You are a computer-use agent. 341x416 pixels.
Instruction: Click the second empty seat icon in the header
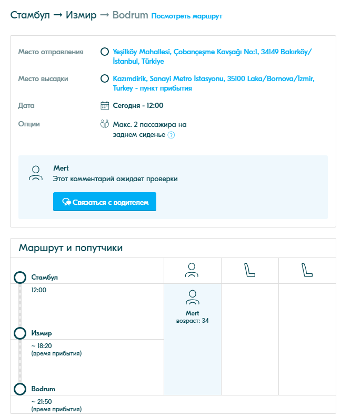[307, 270]
